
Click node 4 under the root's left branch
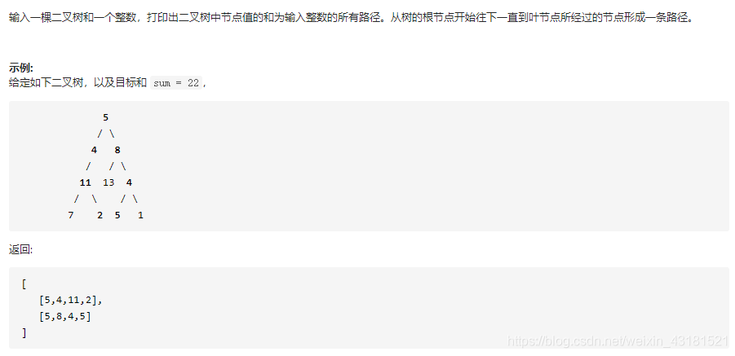94,150
